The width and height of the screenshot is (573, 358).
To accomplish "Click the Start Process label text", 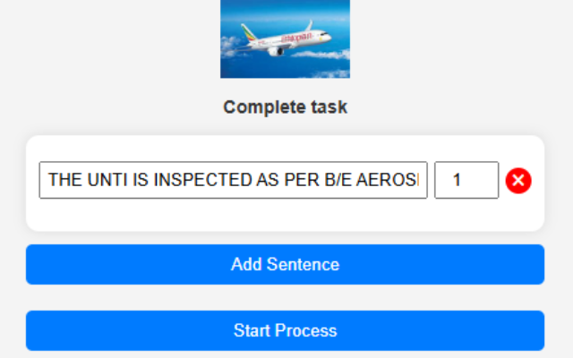I will (x=285, y=330).
